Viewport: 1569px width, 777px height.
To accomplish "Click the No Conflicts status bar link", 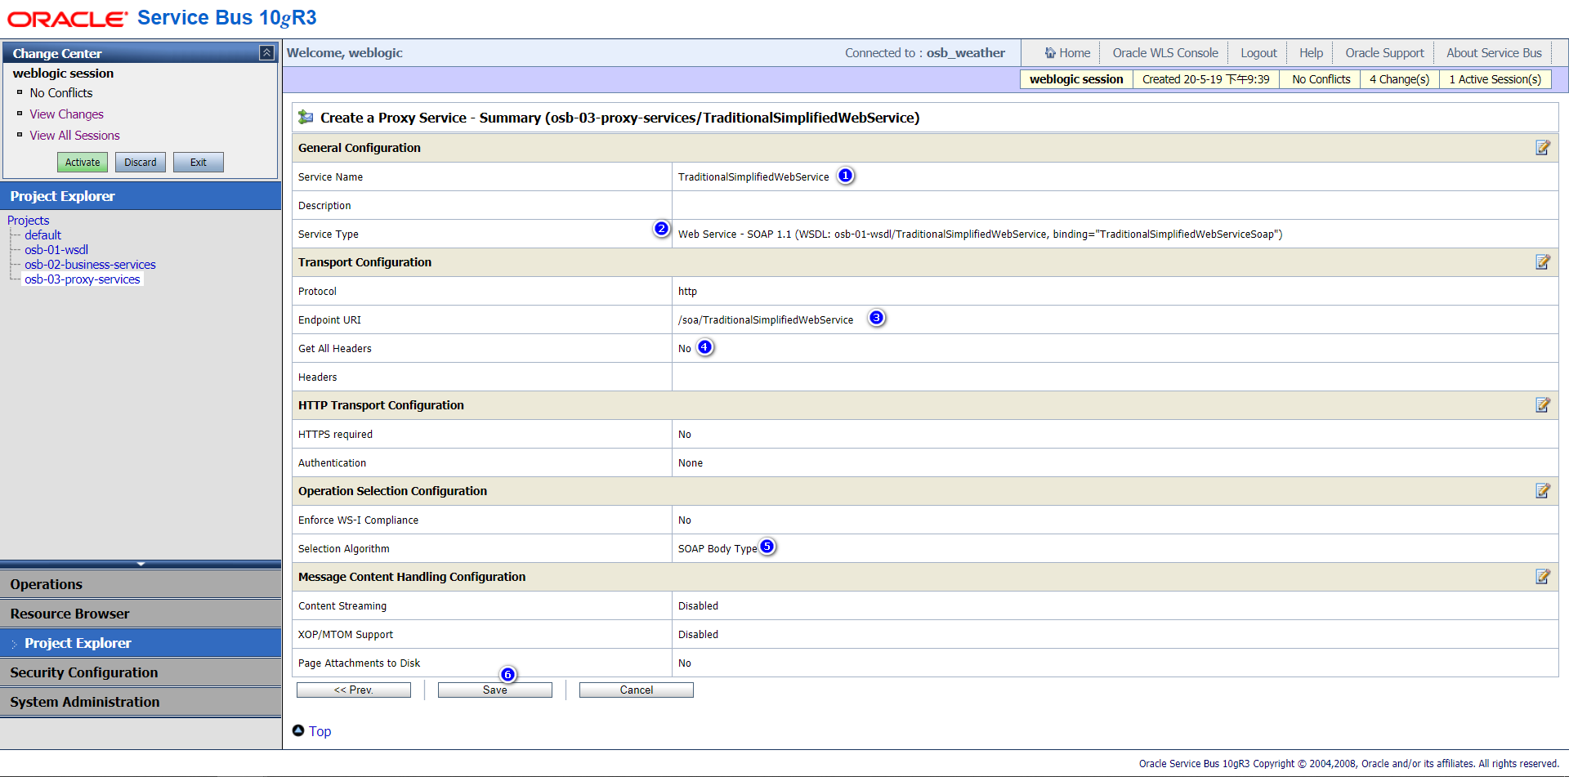I will click(x=1321, y=79).
